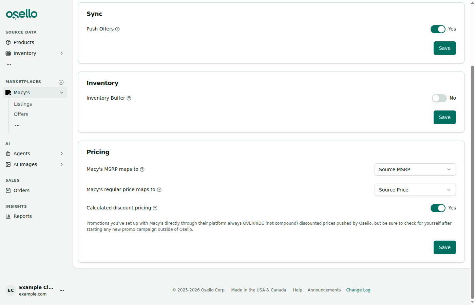Open account options ellipsis next to Example Cl...
The image size is (475, 305).
(62, 290)
